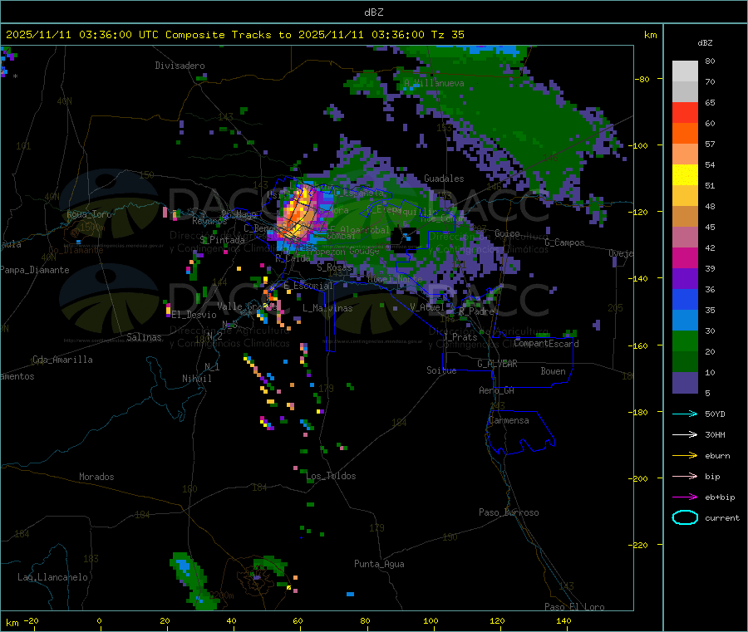Click the A_Villanueva place label
The width and height of the screenshot is (748, 632).
click(x=434, y=83)
